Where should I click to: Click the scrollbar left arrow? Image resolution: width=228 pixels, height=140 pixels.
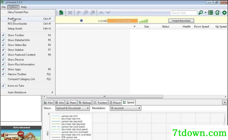44,96
